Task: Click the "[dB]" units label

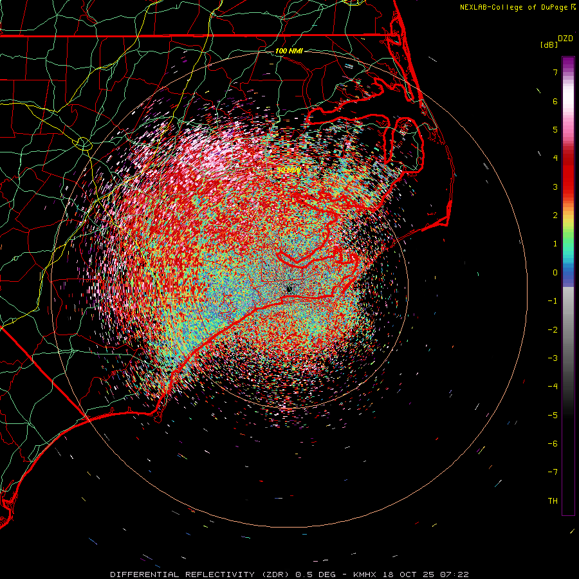Action: 549,44
